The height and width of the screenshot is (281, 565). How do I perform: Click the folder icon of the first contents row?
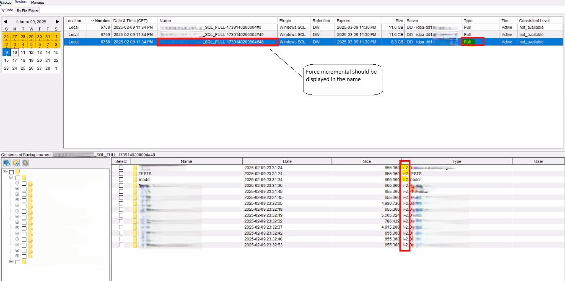(x=135, y=167)
